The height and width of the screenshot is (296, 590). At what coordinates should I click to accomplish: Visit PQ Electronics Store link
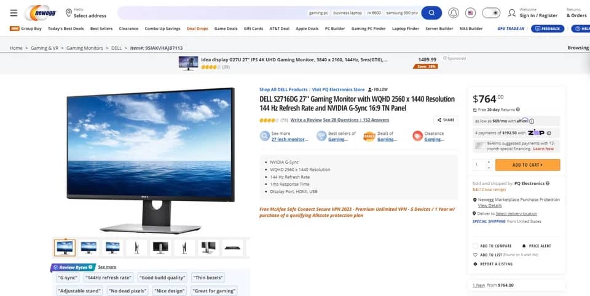[338, 89]
